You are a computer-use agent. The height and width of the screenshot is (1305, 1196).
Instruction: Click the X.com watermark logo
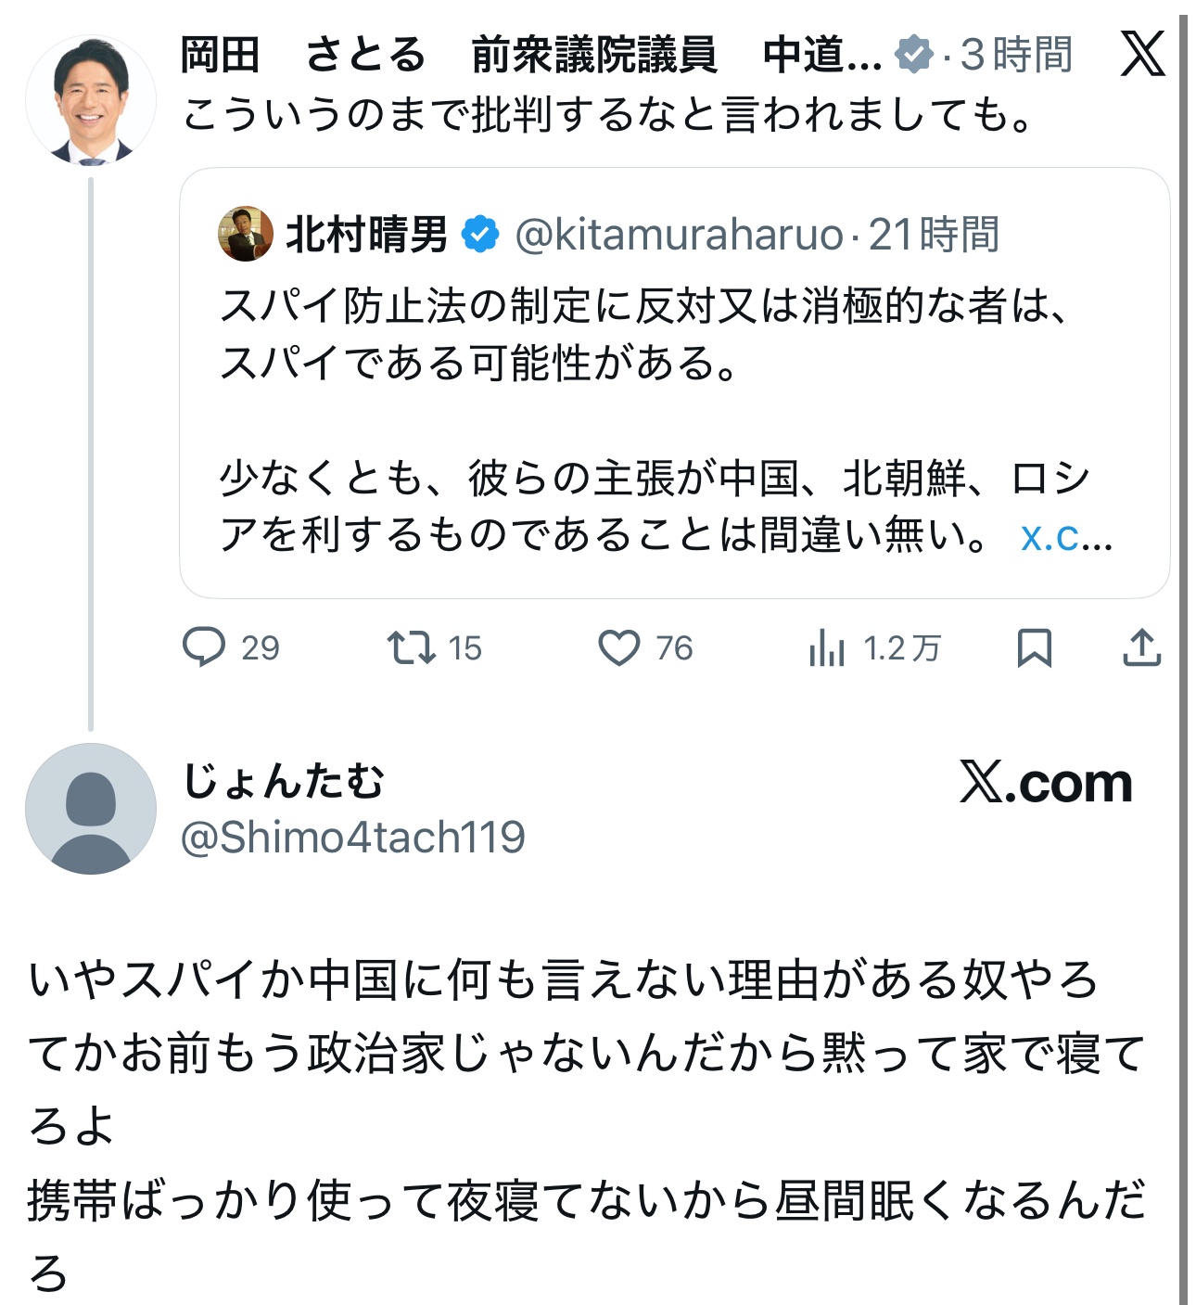coord(1046,783)
